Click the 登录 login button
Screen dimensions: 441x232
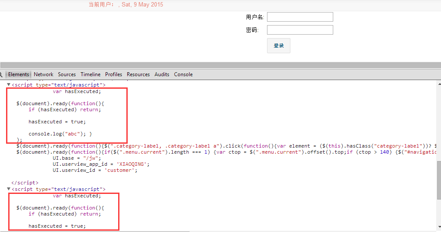(278, 45)
